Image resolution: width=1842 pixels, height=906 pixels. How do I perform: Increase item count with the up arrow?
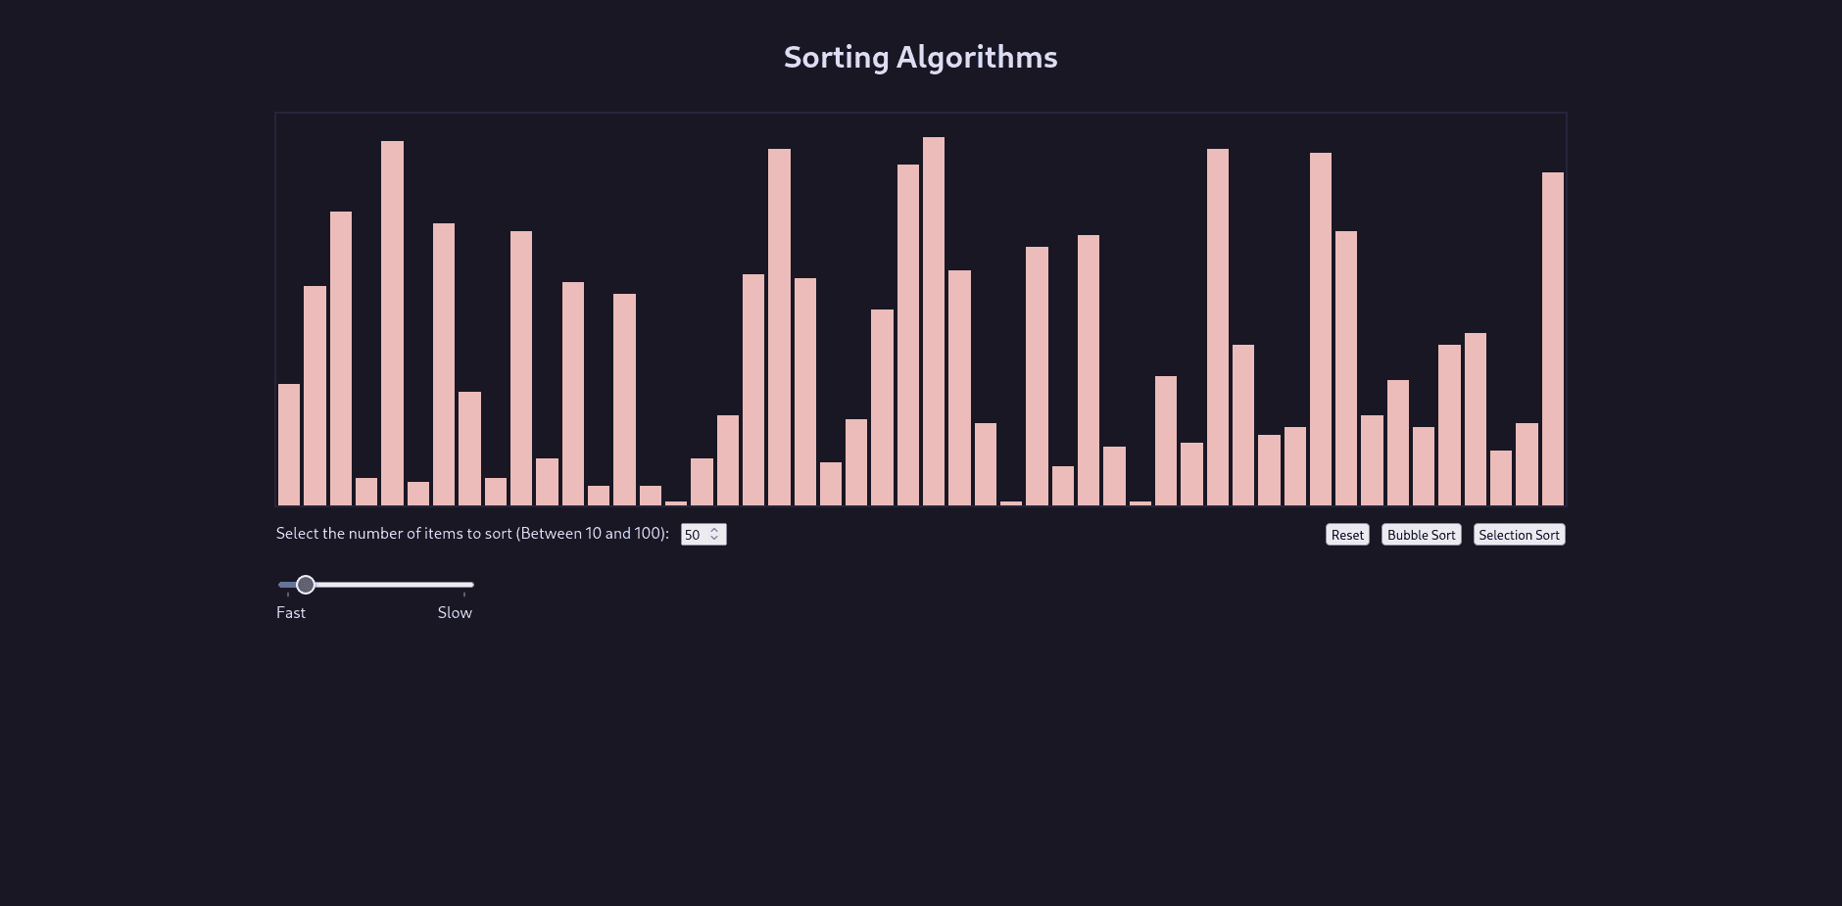714,530
